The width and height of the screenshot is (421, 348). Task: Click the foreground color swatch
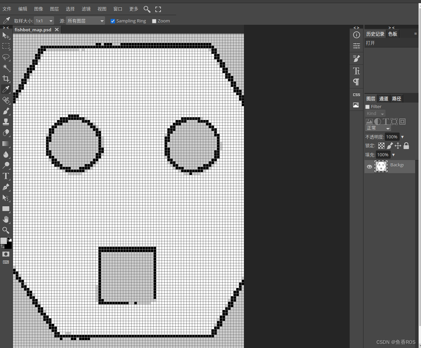3,241
